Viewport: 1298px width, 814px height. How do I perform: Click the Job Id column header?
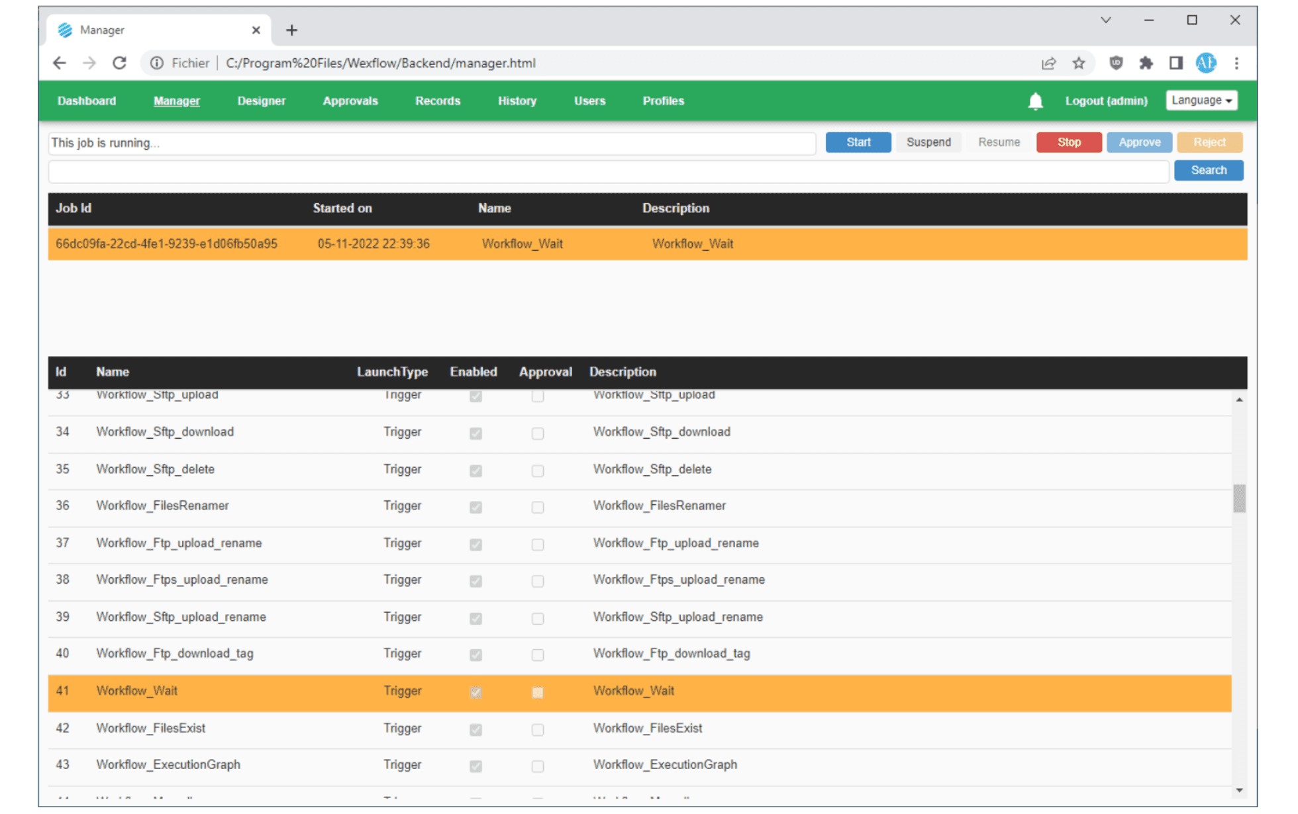[74, 208]
